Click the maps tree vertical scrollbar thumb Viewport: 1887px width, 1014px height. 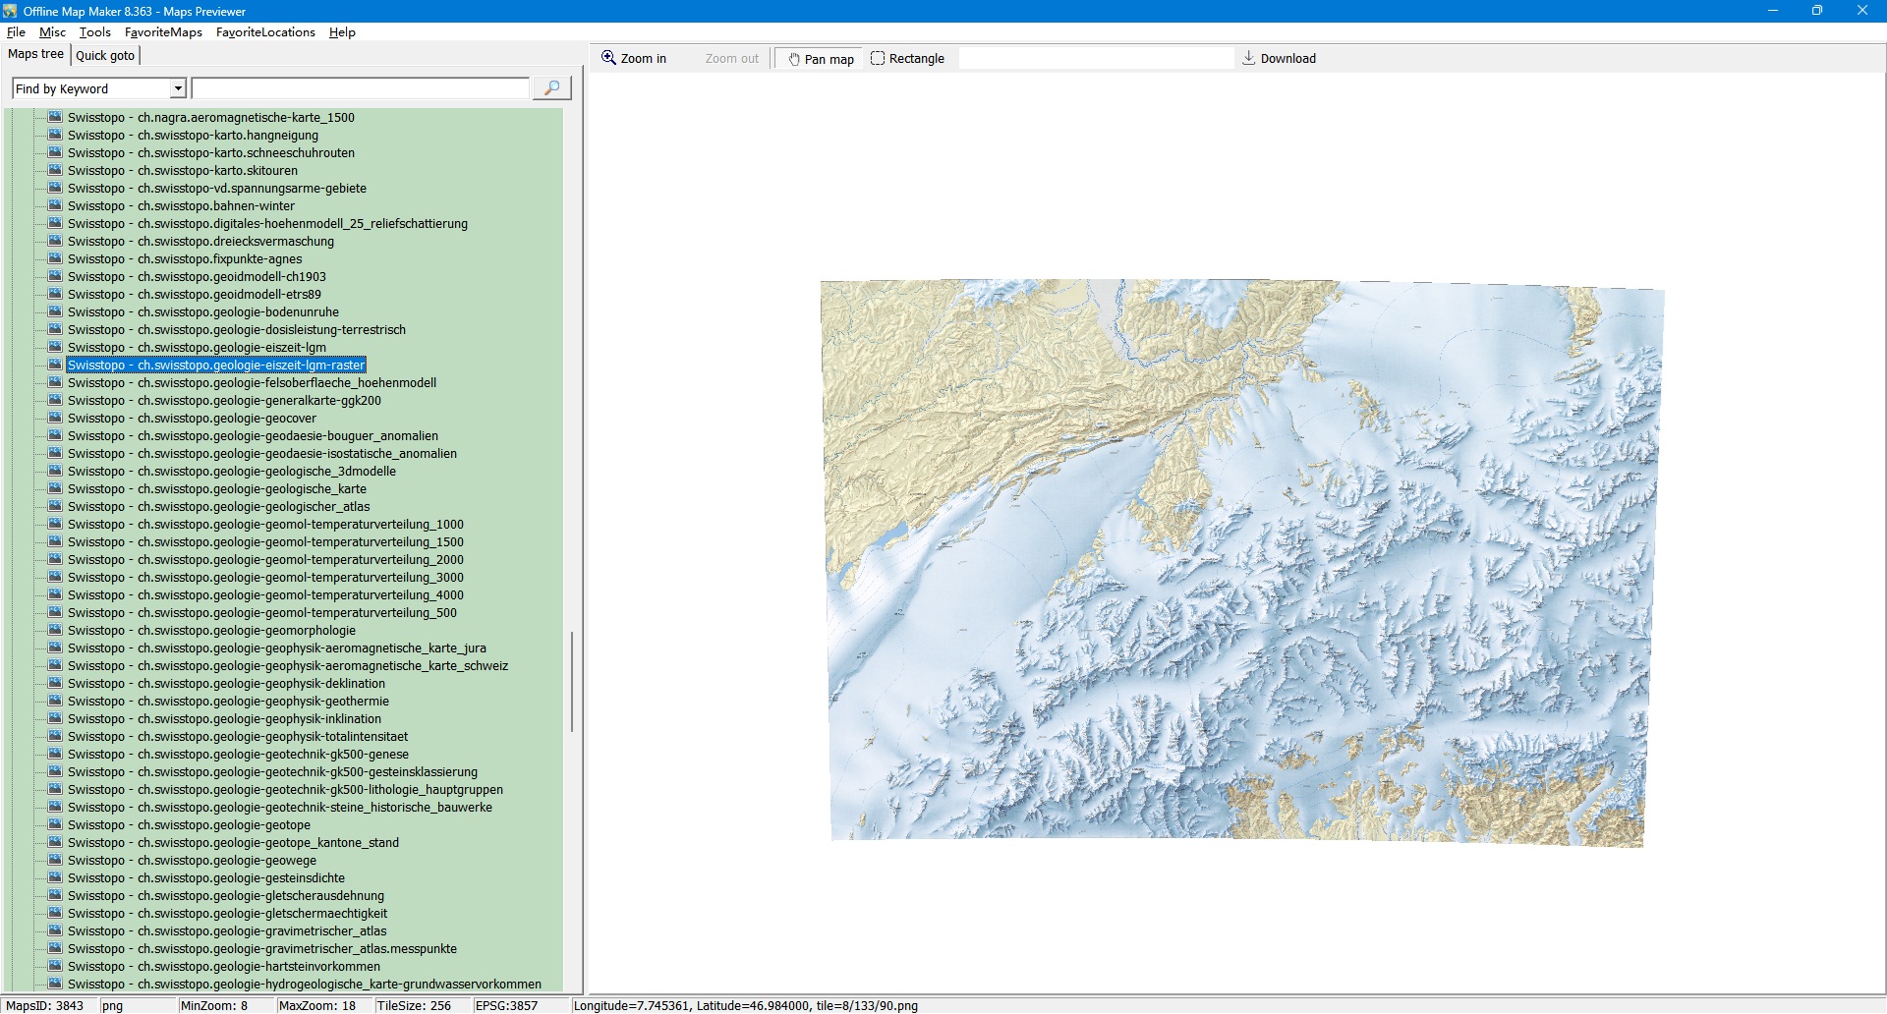tap(572, 682)
